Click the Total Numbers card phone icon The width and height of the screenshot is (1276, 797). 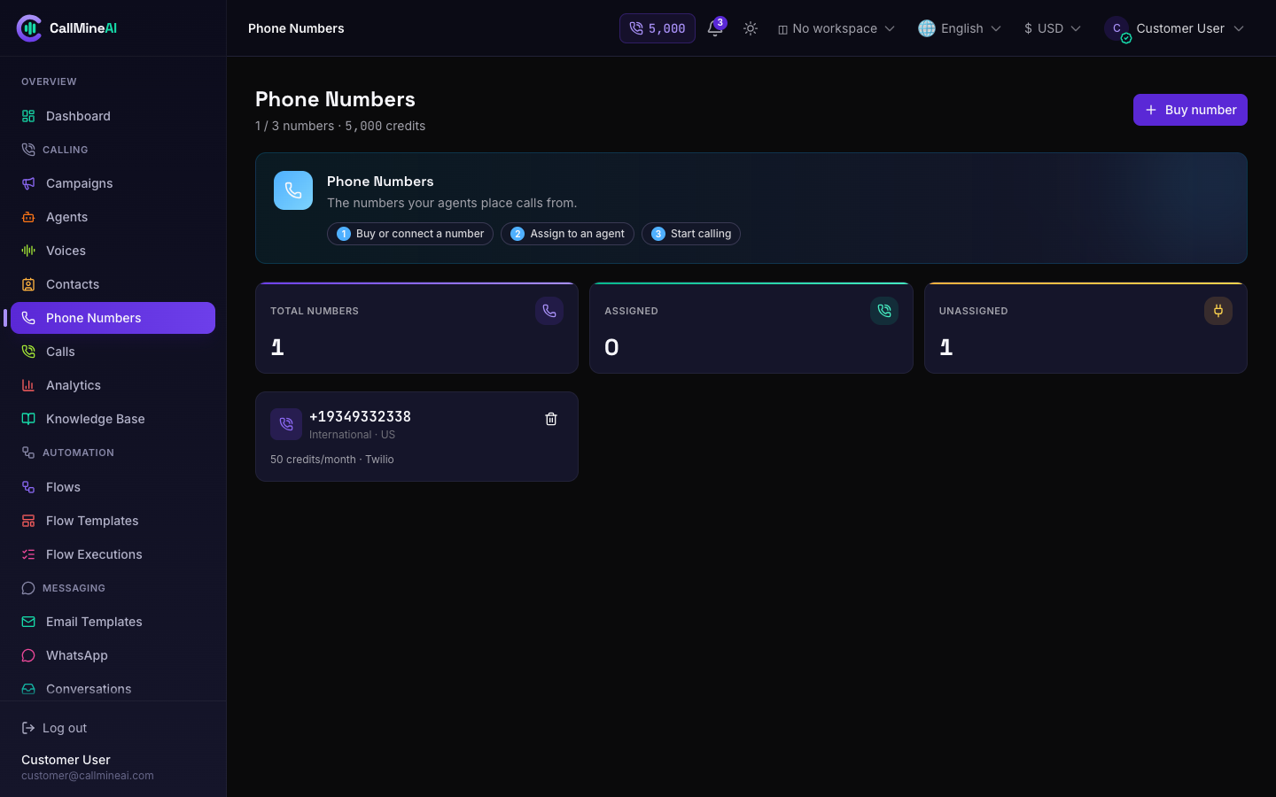(549, 311)
